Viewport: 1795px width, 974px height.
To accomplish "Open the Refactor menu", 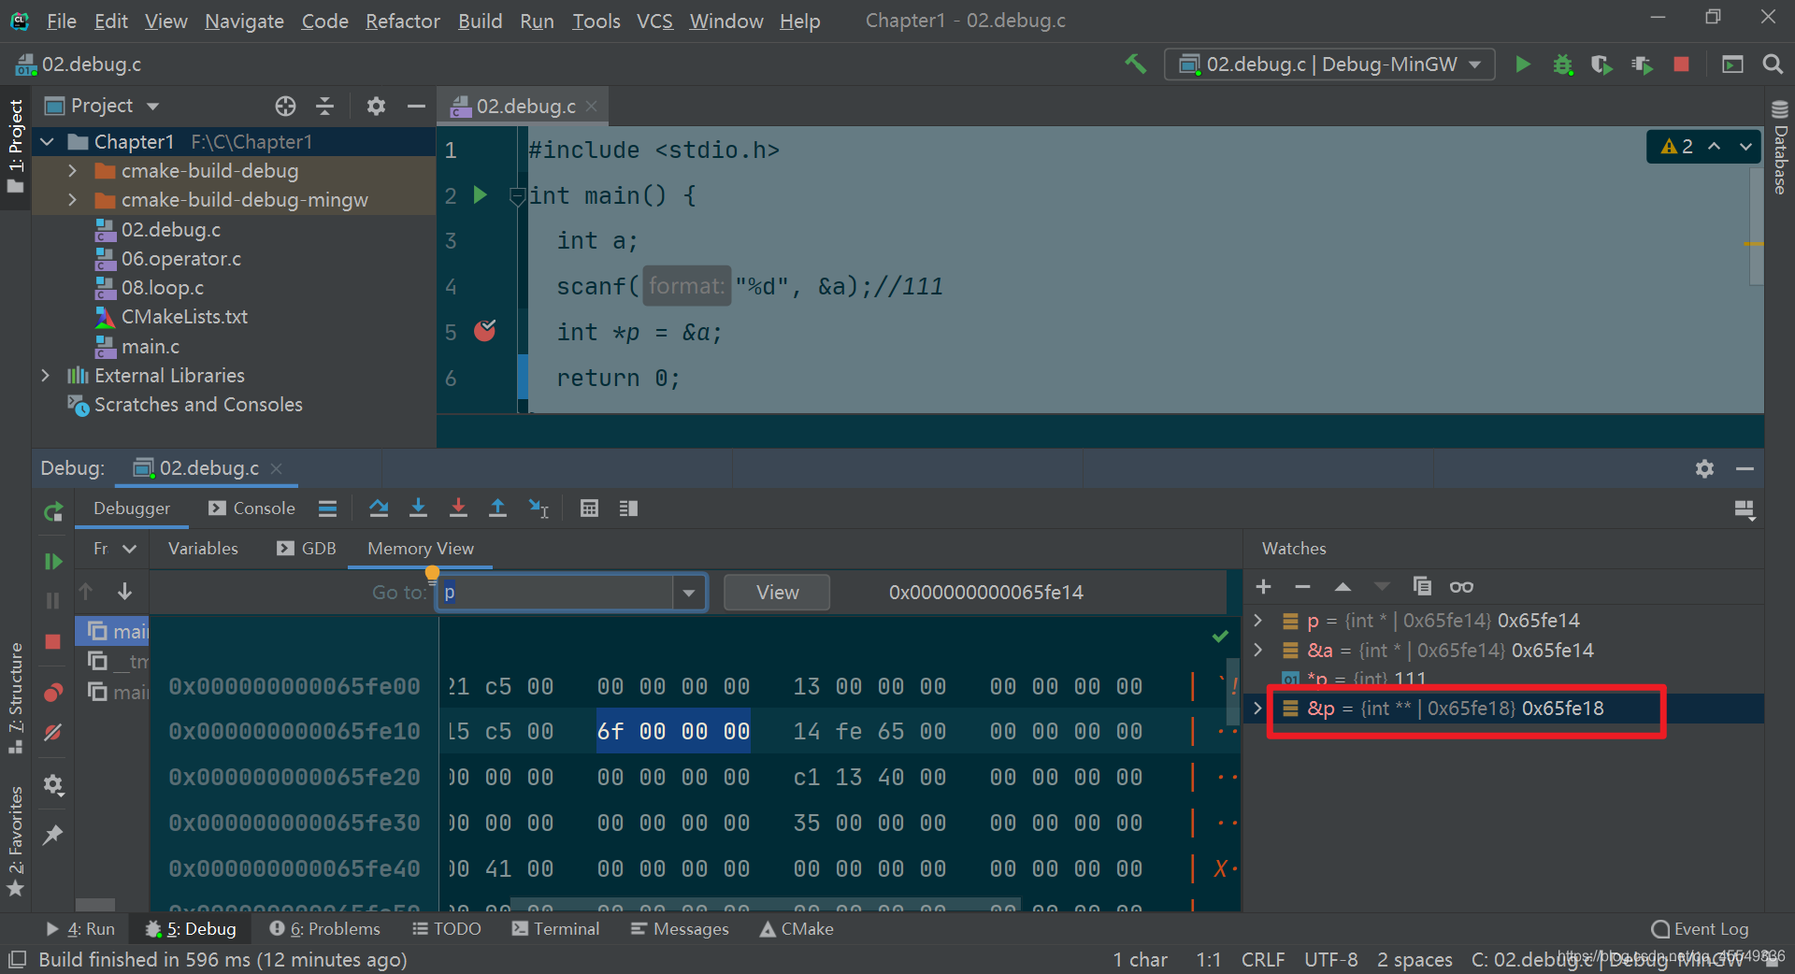I will point(402,21).
